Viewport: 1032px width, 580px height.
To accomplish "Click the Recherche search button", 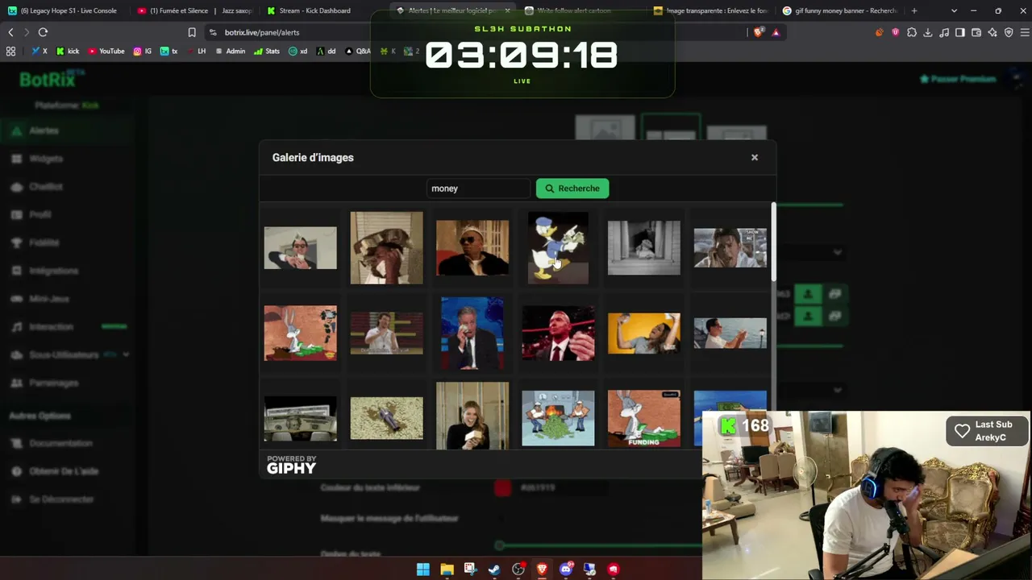I will tap(572, 188).
